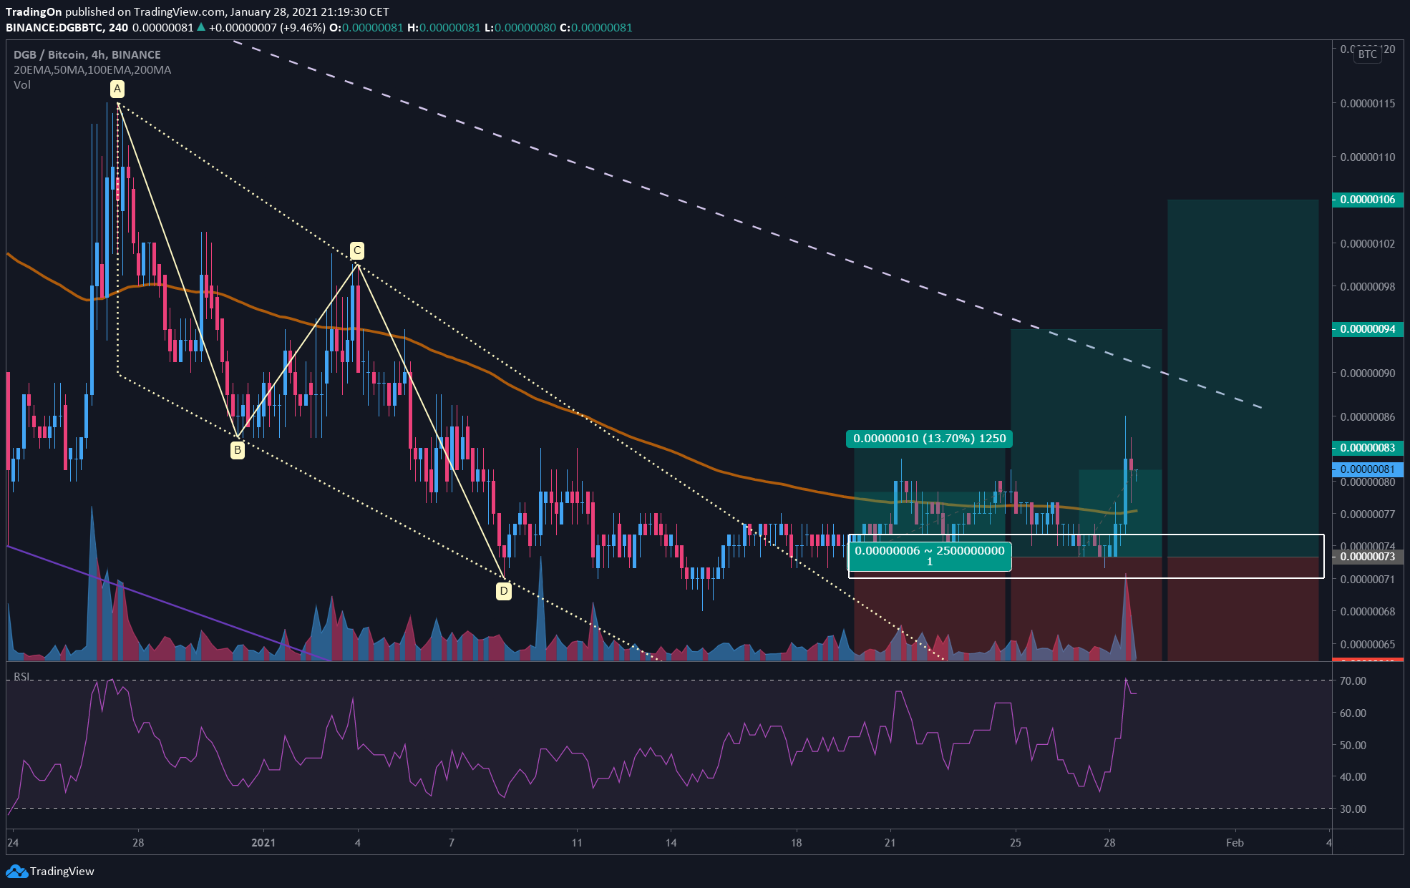This screenshot has width=1410, height=888.
Task: Select the B pattern point label
Action: tap(238, 450)
